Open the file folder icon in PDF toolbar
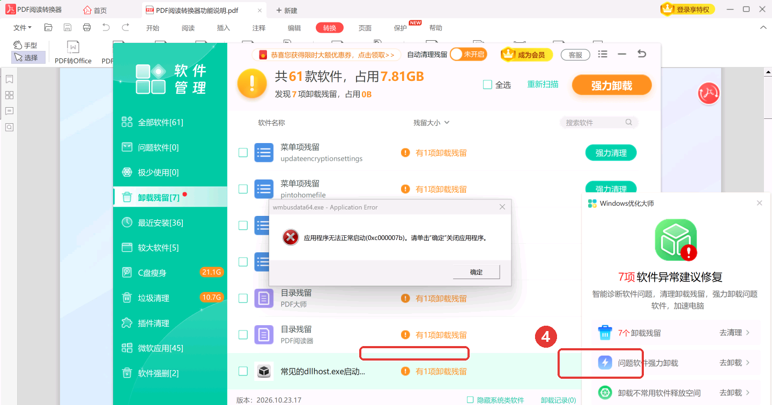 click(48, 27)
